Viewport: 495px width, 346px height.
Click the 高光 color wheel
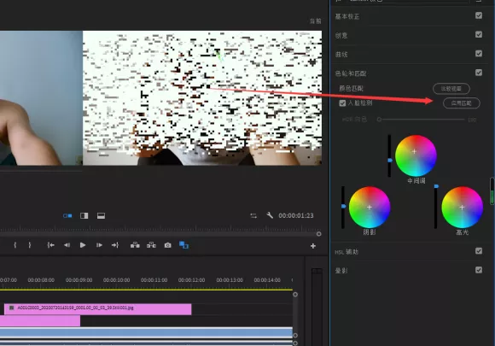click(x=462, y=207)
